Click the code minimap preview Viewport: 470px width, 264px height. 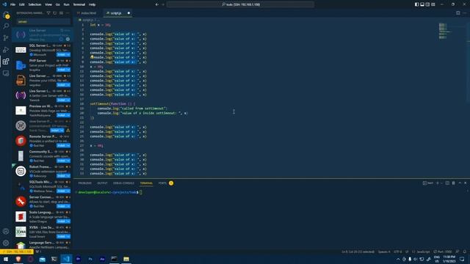[445, 31]
